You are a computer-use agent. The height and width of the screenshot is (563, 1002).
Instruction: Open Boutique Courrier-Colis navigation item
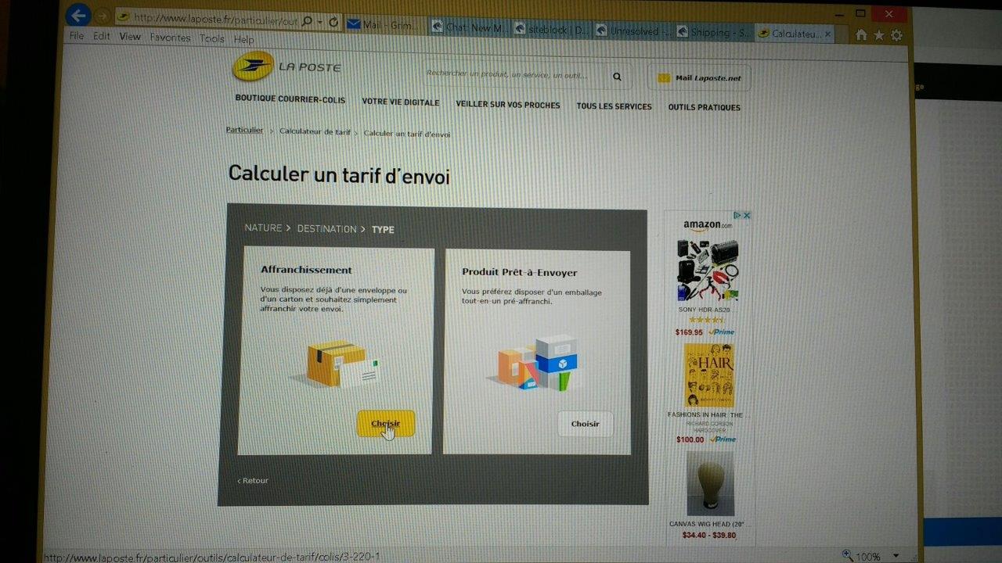click(290, 99)
